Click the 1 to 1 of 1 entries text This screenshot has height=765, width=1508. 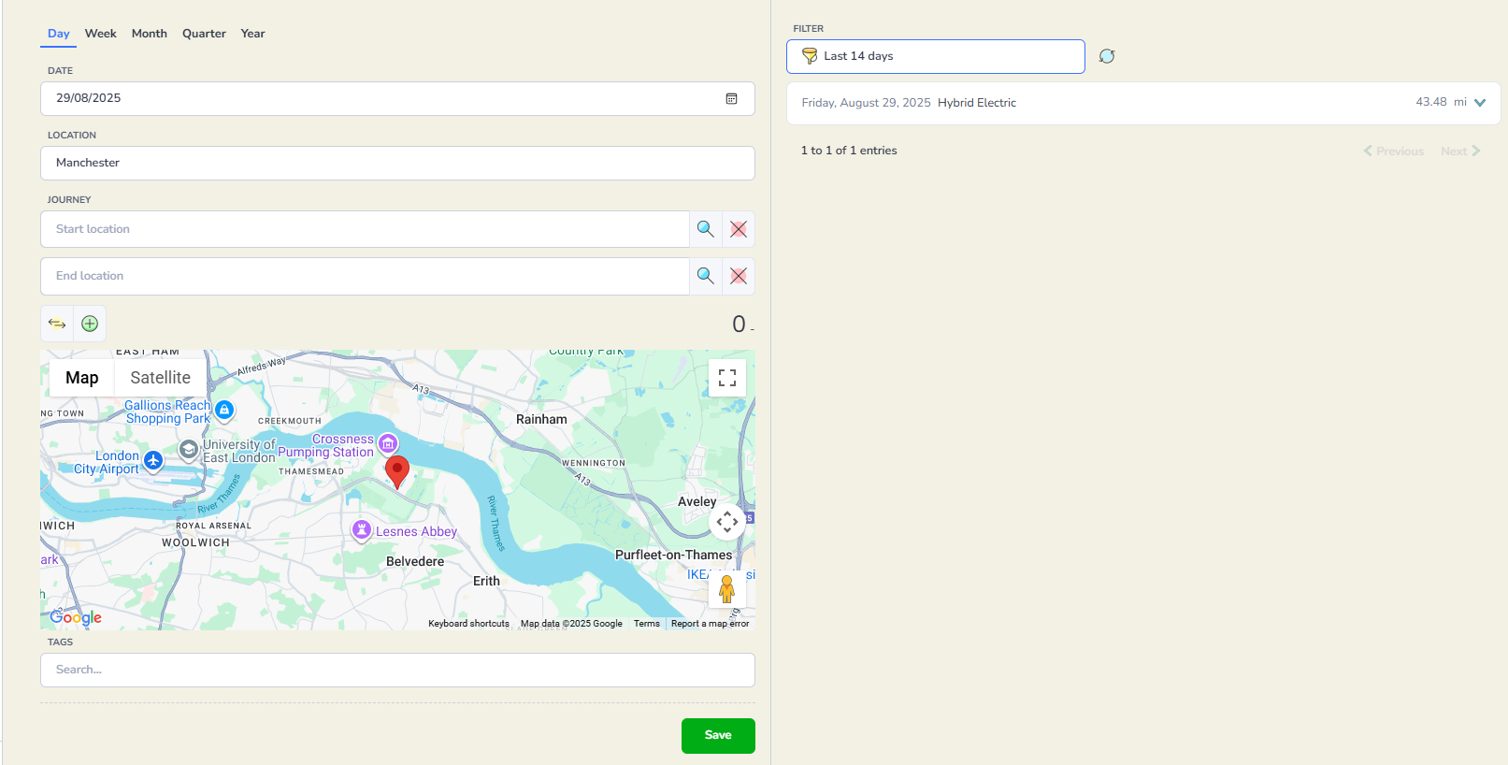(849, 151)
